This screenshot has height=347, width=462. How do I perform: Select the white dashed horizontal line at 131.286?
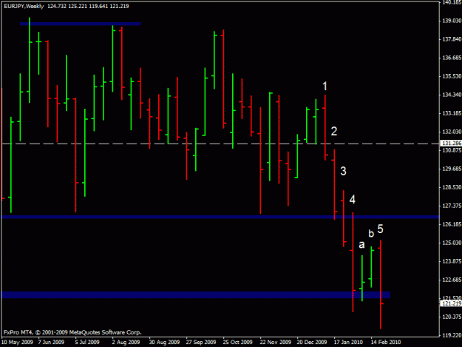point(220,144)
